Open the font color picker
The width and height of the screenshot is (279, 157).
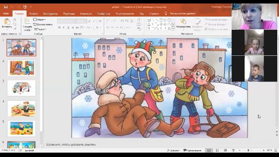(x=98, y=27)
